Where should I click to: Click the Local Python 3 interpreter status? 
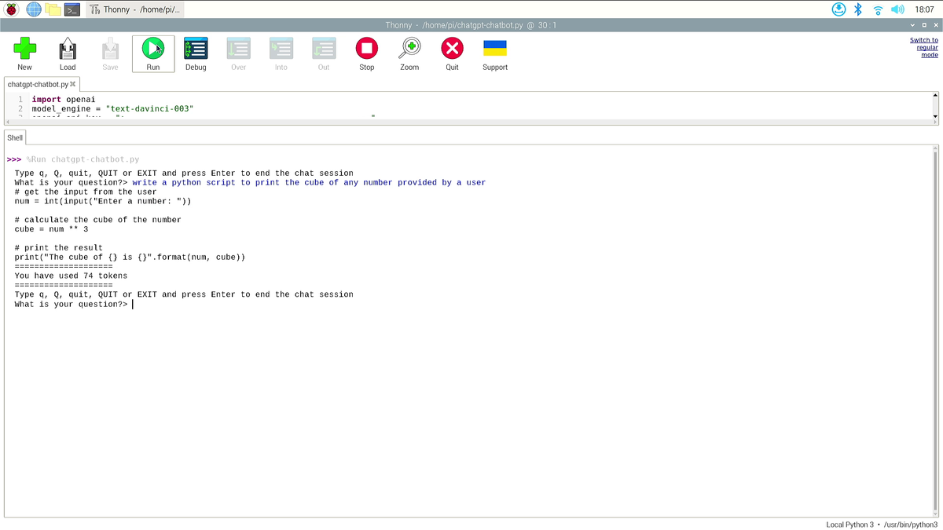point(882,525)
